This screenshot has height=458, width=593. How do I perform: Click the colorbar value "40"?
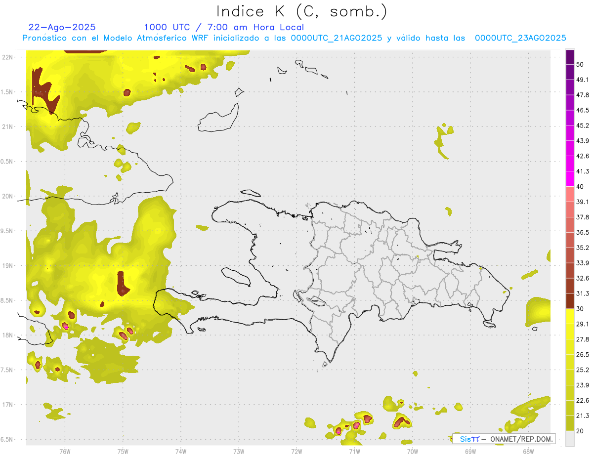[581, 187]
